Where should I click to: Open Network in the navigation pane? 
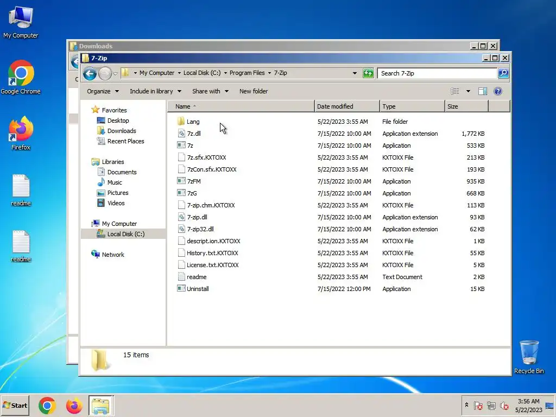click(x=113, y=255)
